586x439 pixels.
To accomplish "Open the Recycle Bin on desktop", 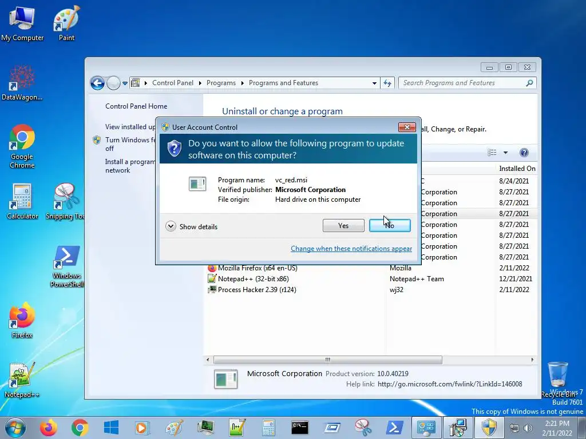I will click(x=557, y=380).
